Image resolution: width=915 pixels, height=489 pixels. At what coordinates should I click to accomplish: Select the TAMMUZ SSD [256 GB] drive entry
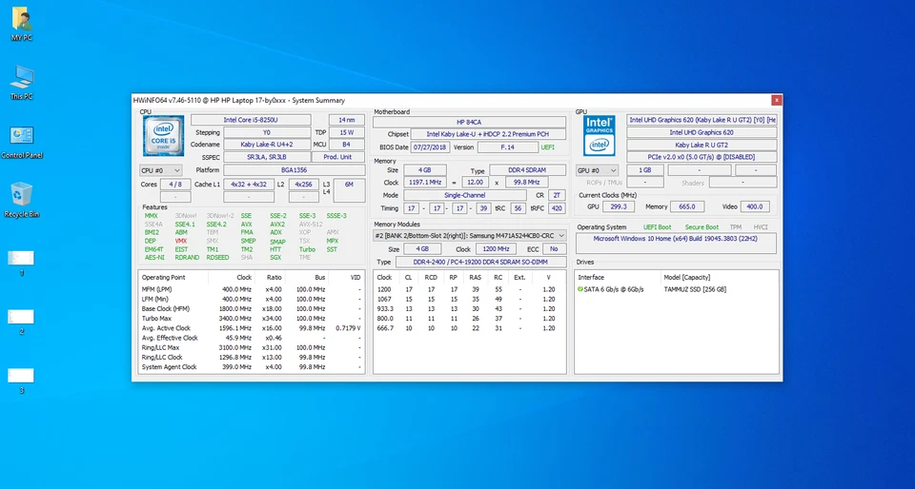pos(695,289)
